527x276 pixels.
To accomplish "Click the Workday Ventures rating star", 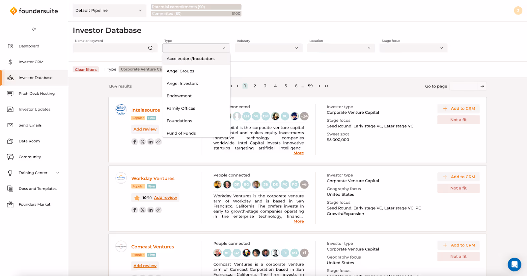I will click(137, 198).
